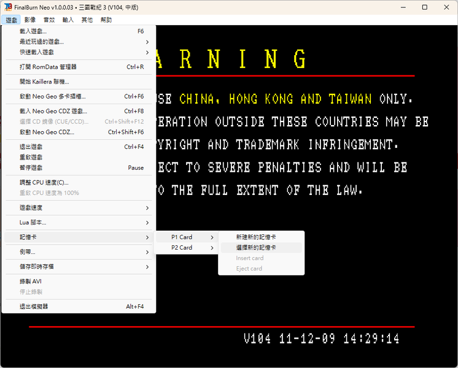Expand the 儲存即時存檔 submenu
The width and height of the screenshot is (458, 368).
point(79,267)
